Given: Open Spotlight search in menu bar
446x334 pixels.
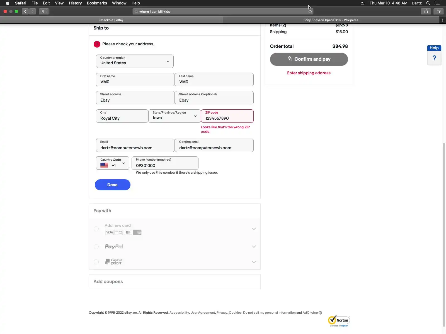Looking at the screenshot, I should click(428, 3).
